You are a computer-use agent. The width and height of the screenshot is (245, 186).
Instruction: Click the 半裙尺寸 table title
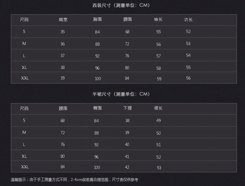pyautogui.click(x=121, y=94)
